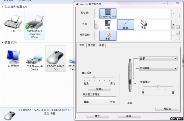Minimize the Wacom 數位板內容 window
Image resolution: width=184 pixels, height=121 pixels.
tap(165, 3)
